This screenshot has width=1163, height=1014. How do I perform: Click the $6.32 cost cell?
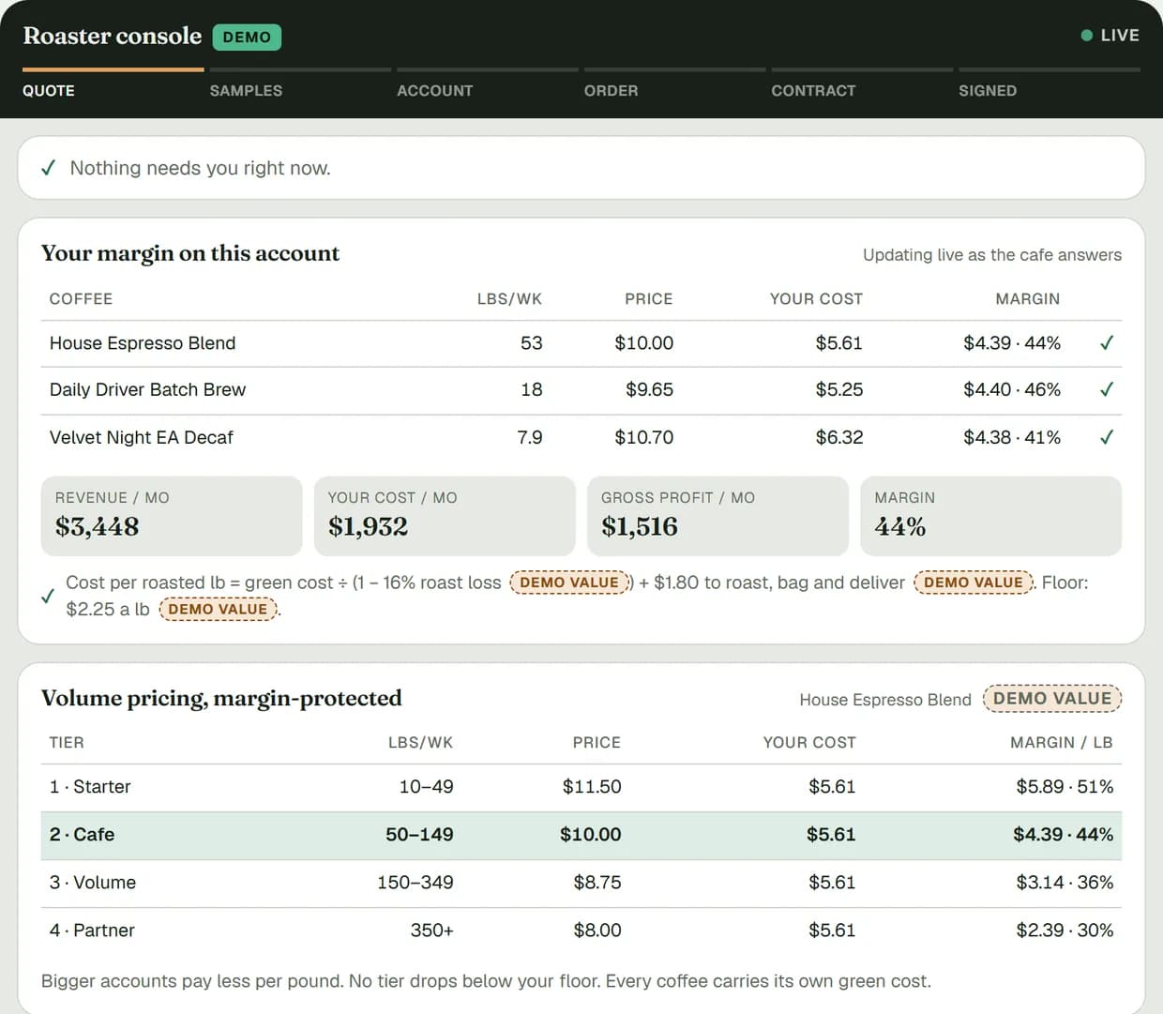838,437
